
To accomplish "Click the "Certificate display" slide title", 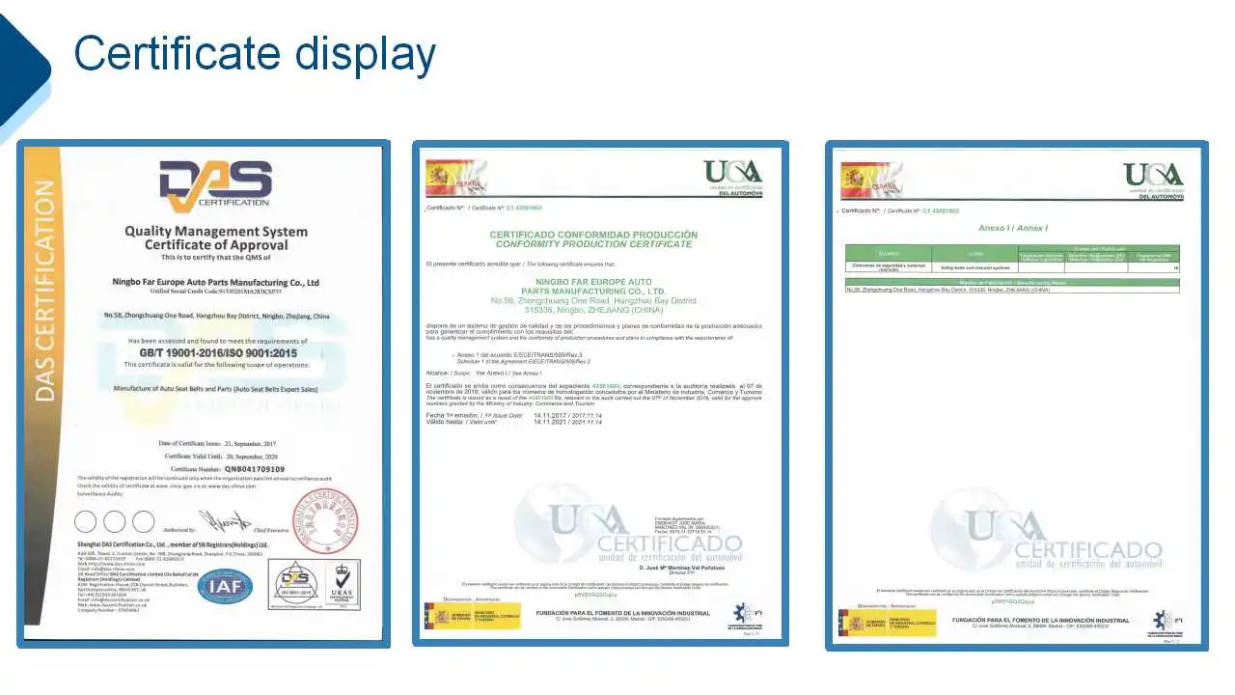I will tap(255, 53).
